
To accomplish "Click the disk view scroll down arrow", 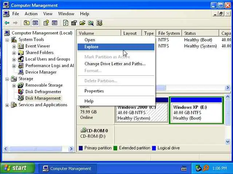I will (228, 141).
